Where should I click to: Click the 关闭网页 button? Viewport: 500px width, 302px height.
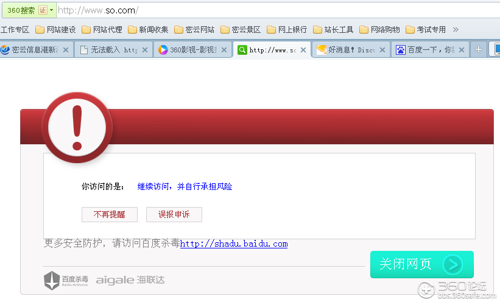click(422, 264)
